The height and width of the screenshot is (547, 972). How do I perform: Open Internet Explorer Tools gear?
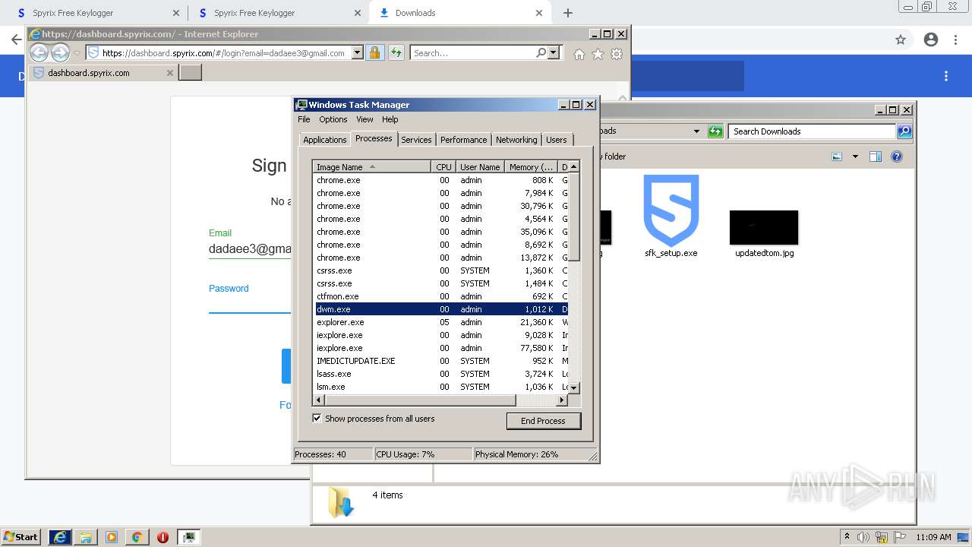pos(617,54)
